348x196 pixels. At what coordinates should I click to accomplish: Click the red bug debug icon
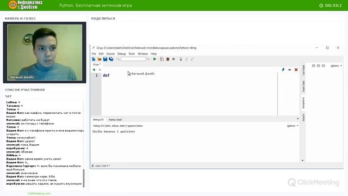pyautogui.click(x=168, y=59)
